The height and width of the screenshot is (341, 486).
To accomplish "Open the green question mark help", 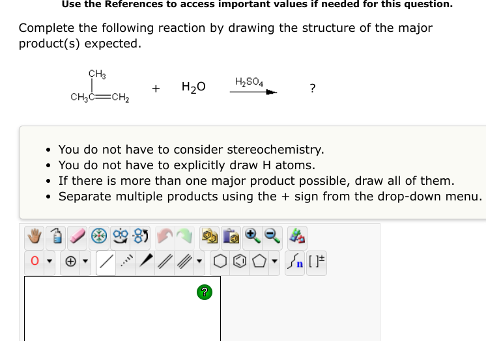I will (x=205, y=292).
